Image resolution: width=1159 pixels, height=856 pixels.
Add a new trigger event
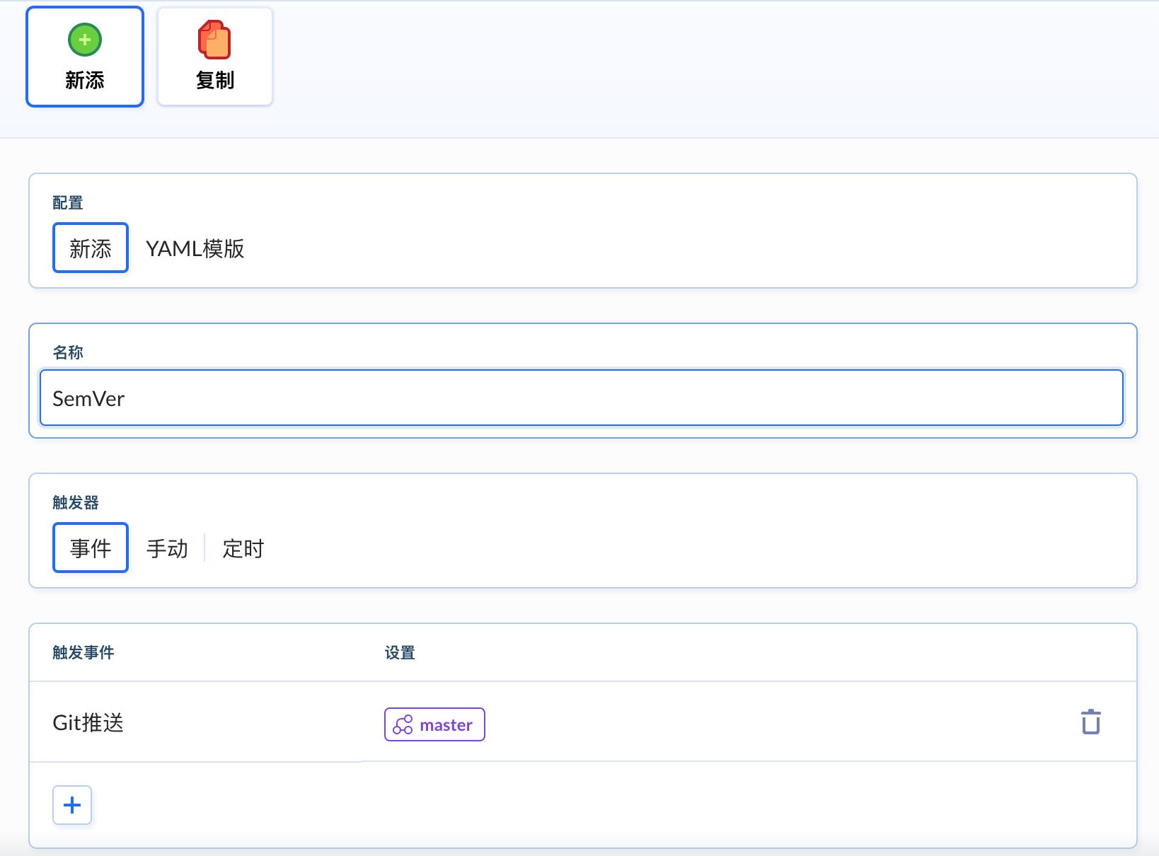click(72, 805)
